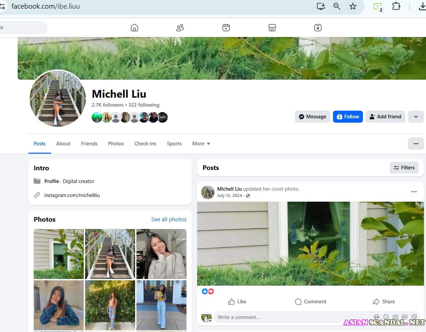
Task: Click the post author's avatar in the post header
Action: pyautogui.click(x=208, y=192)
